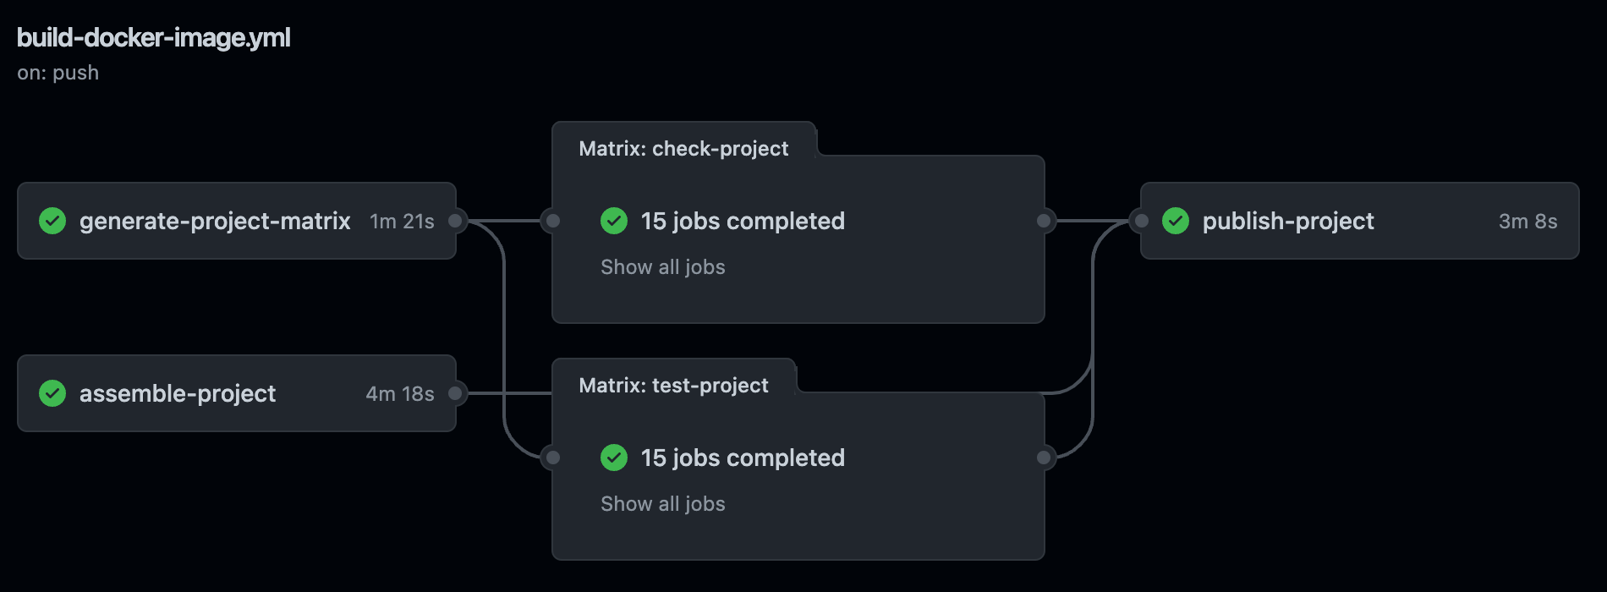
Task: Select the Matrix: check-project header label
Action: (683, 149)
